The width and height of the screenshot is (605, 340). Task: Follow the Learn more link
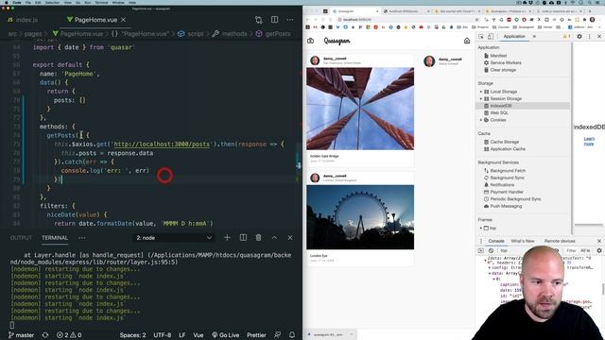point(589,141)
